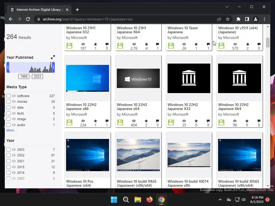The image size is (275, 206).
Task: Select the Internet Archive browser tab
Action: [39, 10]
